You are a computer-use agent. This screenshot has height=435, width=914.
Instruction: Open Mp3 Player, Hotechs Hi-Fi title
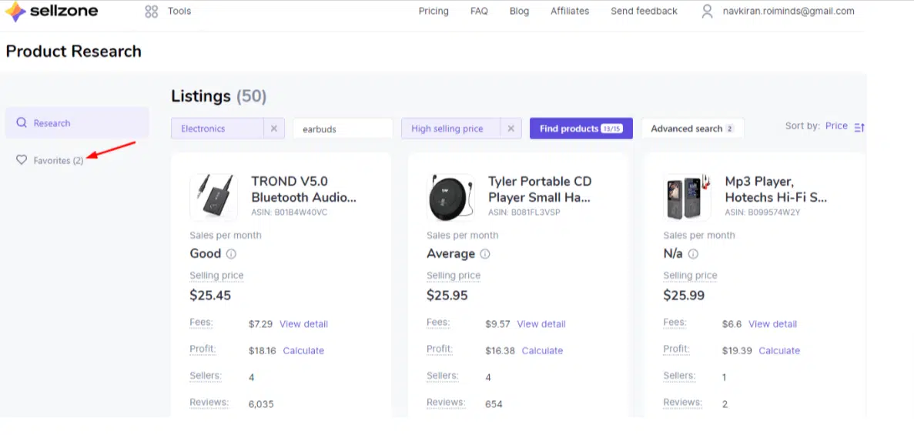[x=776, y=189]
